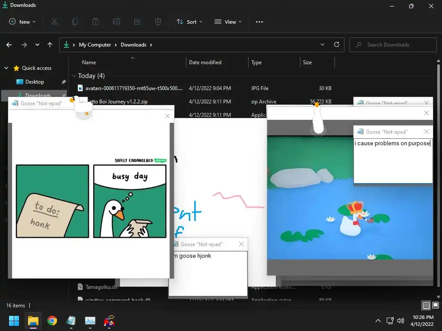Image resolution: width=442 pixels, height=331 pixels.
Task: Open the View options dropdown
Action: 228,22
